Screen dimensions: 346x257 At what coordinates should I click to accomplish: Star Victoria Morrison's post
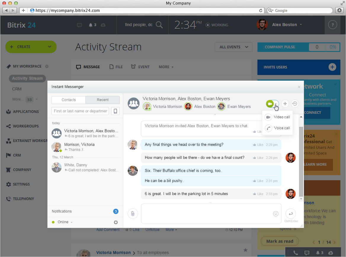pyautogui.click(x=245, y=250)
